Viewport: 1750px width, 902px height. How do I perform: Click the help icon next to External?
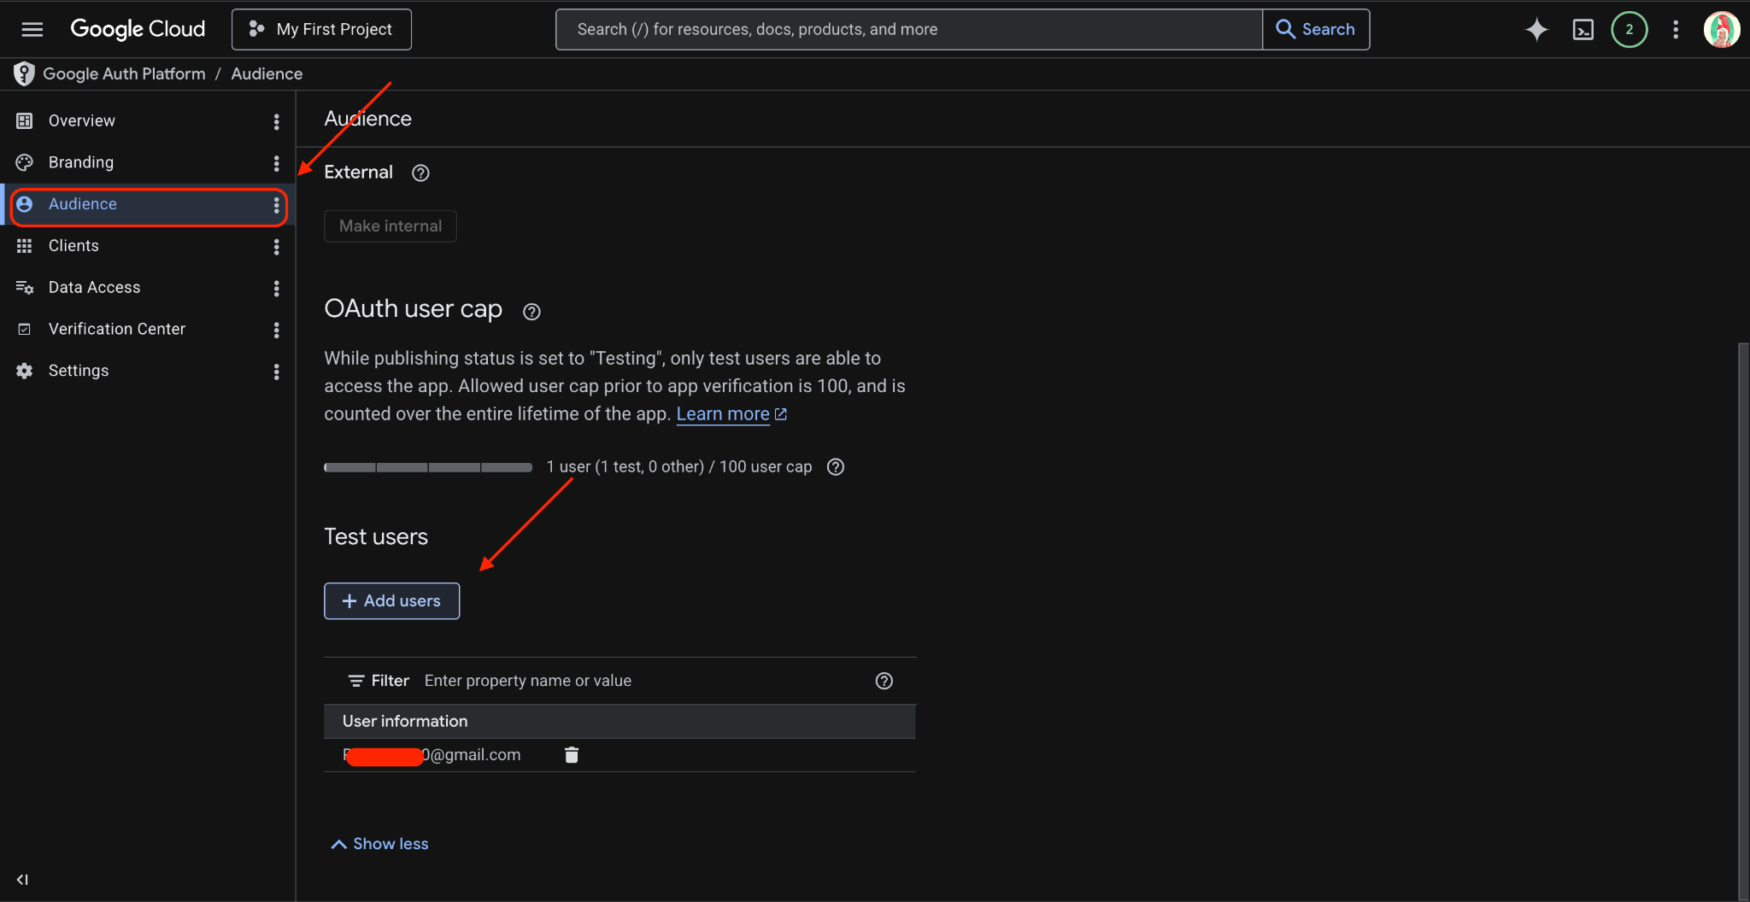pyautogui.click(x=420, y=173)
